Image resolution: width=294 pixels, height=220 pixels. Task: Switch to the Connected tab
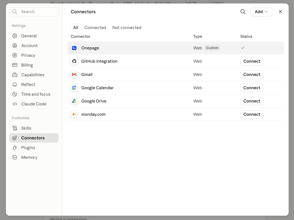95,28
